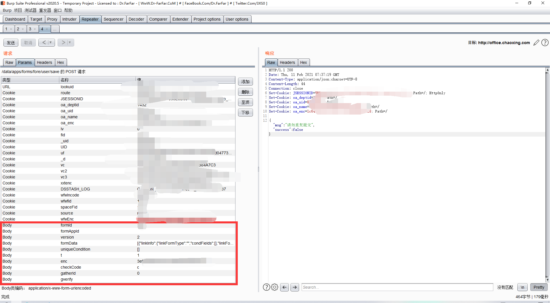Image resolution: width=550 pixels, height=303 pixels.
Task: Open the Project options tab
Action: coord(207,19)
